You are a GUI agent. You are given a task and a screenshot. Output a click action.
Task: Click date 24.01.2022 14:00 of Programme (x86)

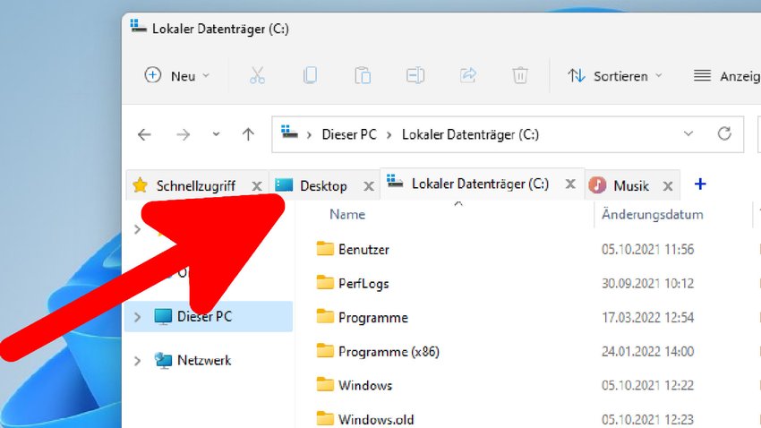tap(648, 351)
